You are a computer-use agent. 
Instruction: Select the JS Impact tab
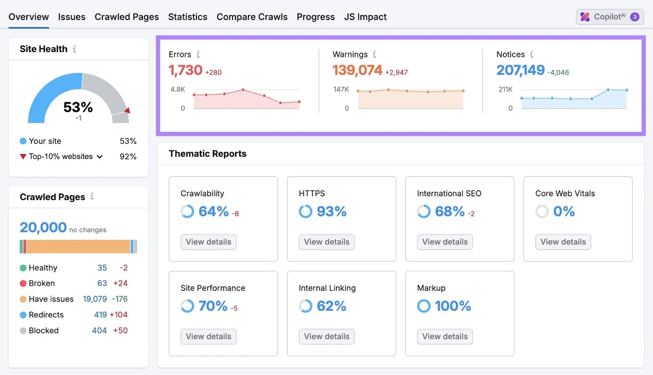click(x=365, y=17)
